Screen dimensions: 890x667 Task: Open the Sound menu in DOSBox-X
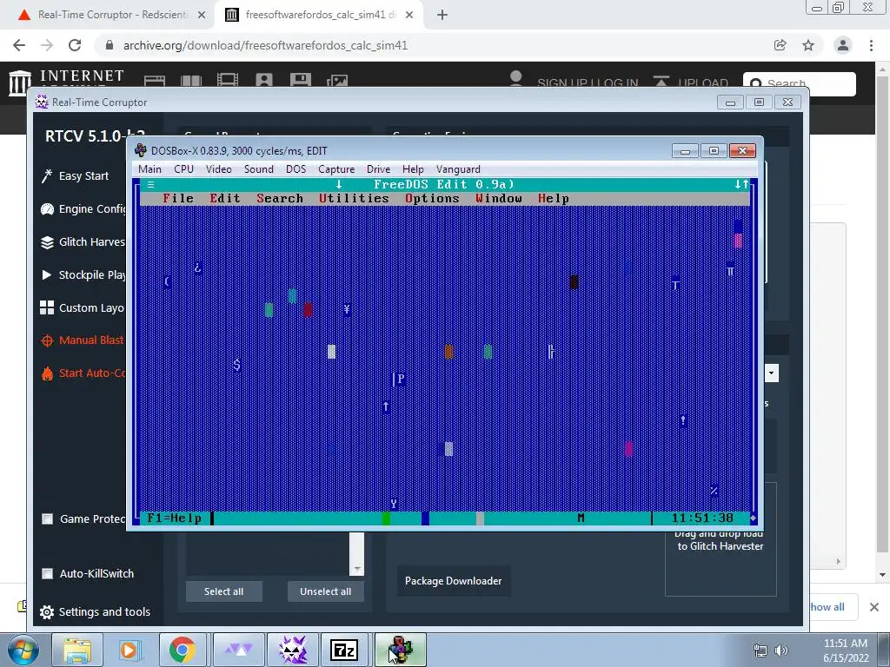tap(259, 169)
